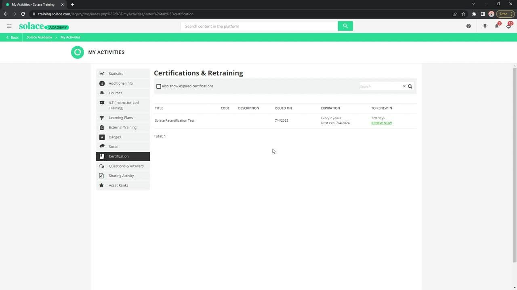
Task: Bookmark this page with star icon
Action: 463,14
